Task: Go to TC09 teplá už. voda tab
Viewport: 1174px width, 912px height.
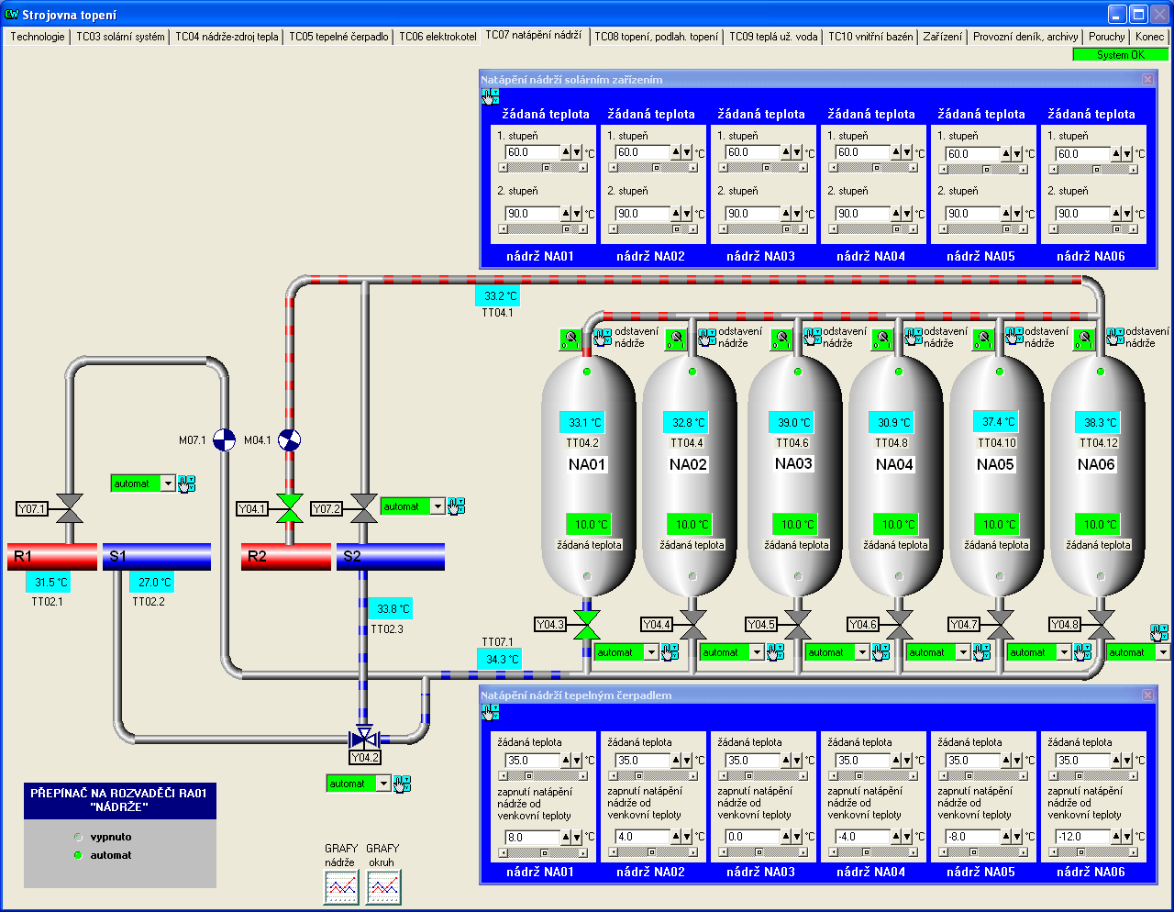Action: click(x=773, y=37)
